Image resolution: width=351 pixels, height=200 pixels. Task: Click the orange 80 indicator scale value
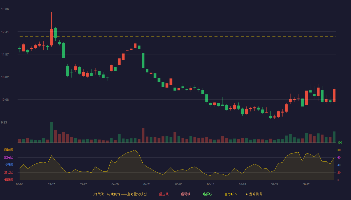click(339, 150)
